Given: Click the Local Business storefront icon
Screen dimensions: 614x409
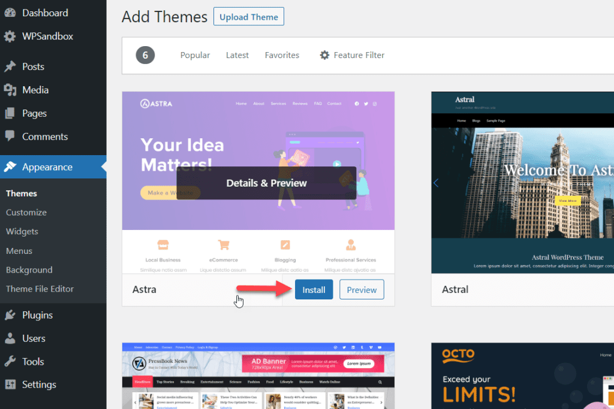Looking at the screenshot, I should (x=163, y=245).
